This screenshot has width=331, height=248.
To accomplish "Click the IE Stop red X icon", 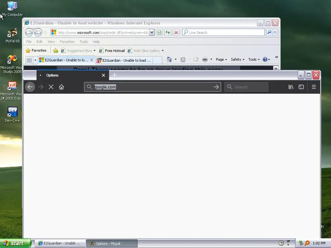I will click(176, 33).
